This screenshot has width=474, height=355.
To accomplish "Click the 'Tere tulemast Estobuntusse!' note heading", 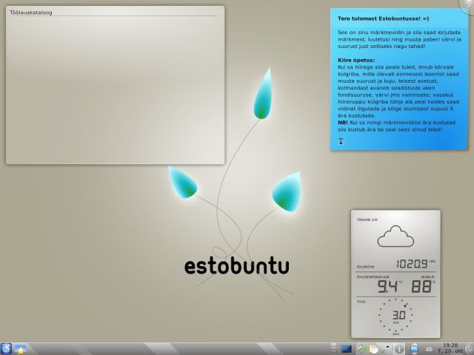I will point(384,18).
